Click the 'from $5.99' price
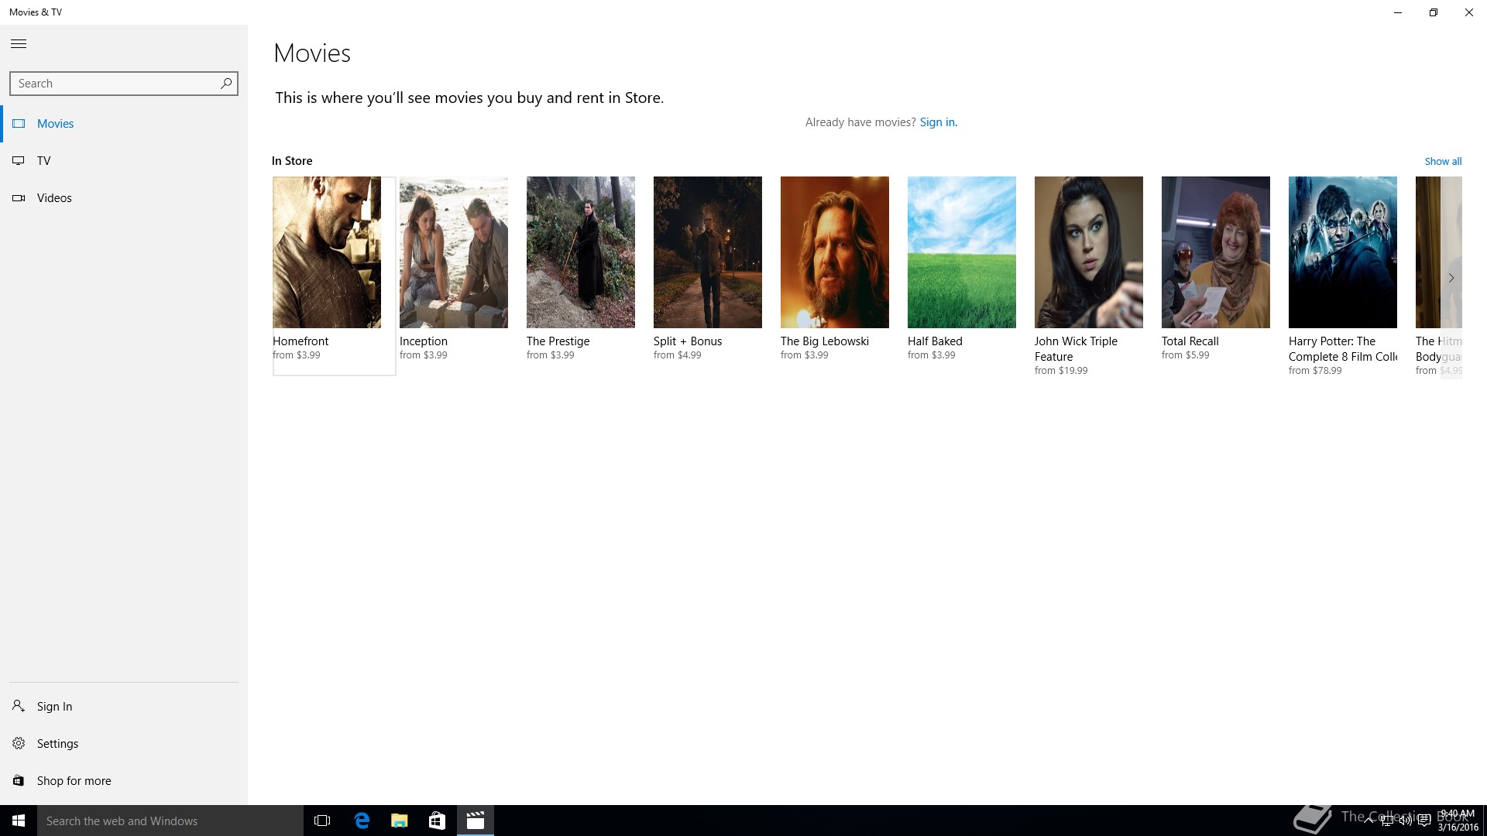 point(1185,355)
